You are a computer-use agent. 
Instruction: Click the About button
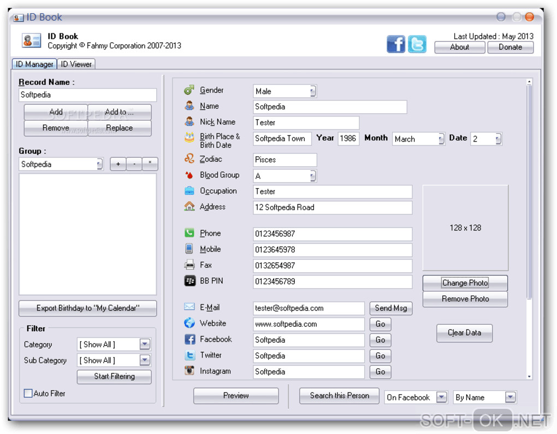[x=460, y=47]
